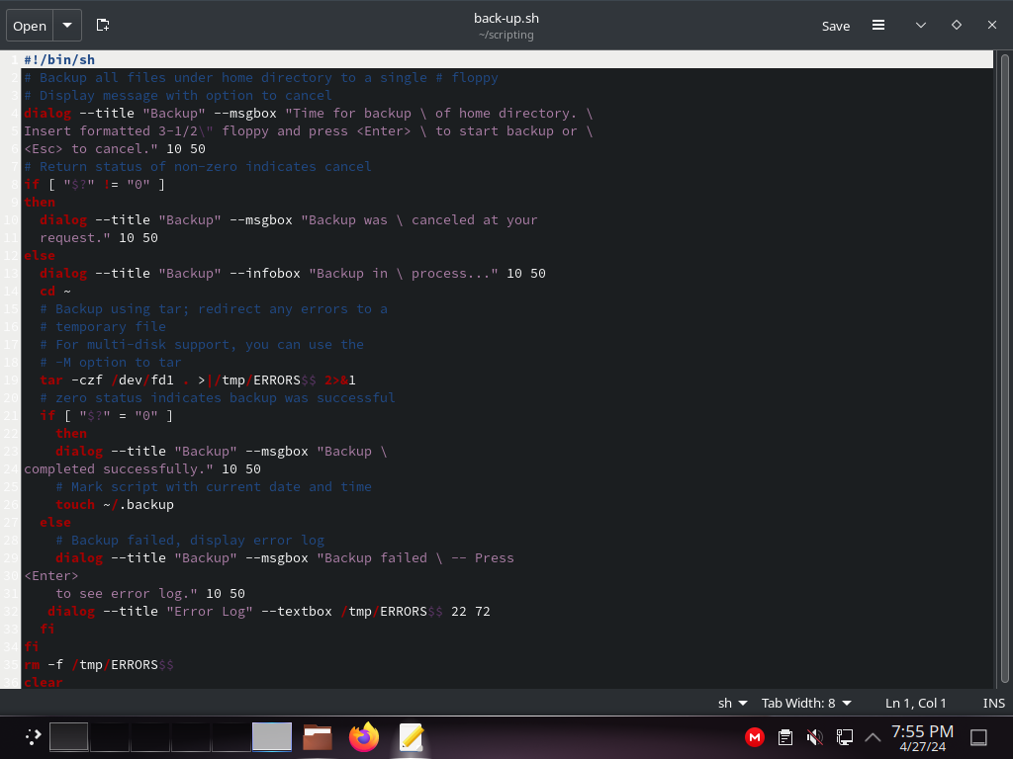Close the back-up.sh editor window
This screenshot has width=1013, height=759.
pyautogui.click(x=991, y=25)
